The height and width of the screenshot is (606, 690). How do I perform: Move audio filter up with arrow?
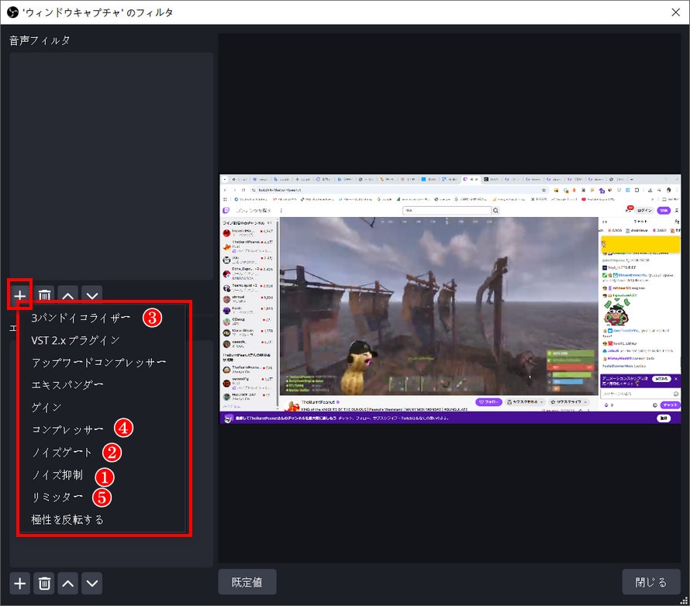68,294
